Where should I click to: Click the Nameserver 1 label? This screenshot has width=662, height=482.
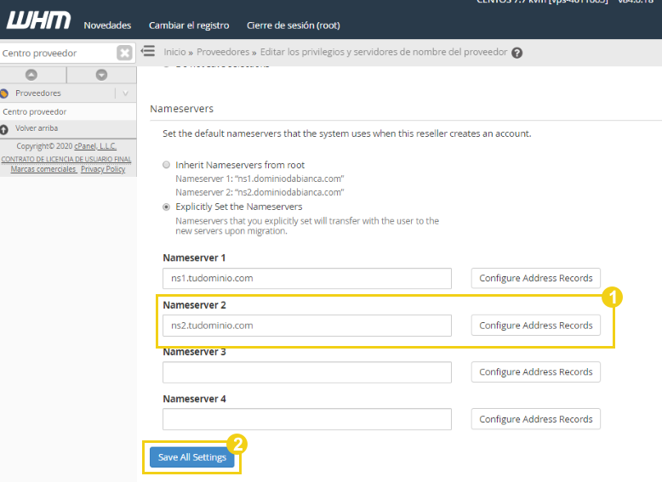(194, 258)
